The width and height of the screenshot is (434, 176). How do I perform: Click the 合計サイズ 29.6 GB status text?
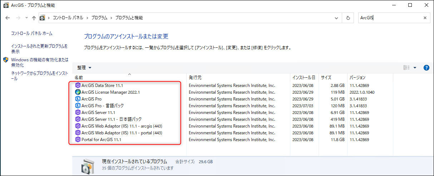[x=194, y=161]
